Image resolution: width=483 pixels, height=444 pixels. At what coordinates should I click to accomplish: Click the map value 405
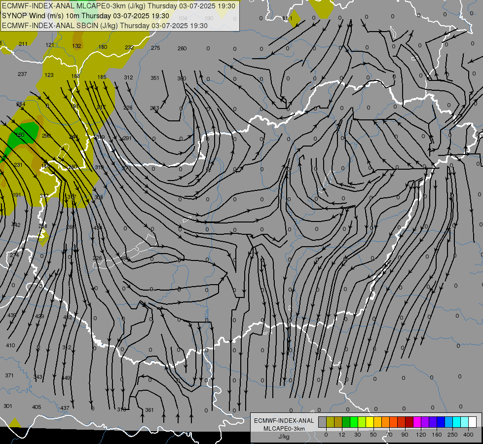click(x=37, y=407)
